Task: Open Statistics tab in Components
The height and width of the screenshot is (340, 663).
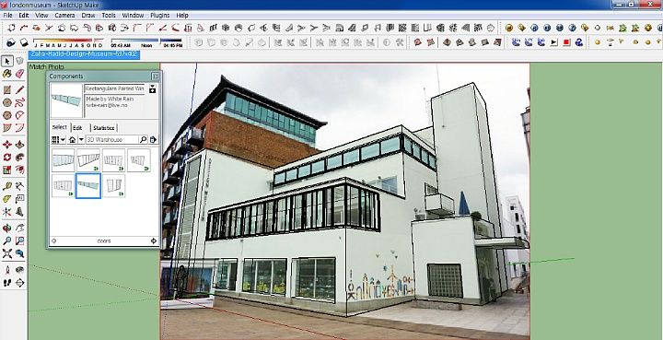Action: click(x=103, y=128)
